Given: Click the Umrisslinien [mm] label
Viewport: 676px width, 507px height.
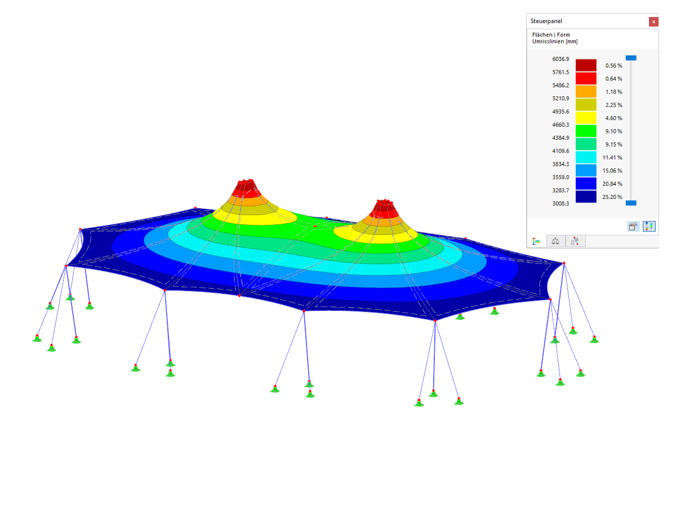Looking at the screenshot, I should coord(554,42).
